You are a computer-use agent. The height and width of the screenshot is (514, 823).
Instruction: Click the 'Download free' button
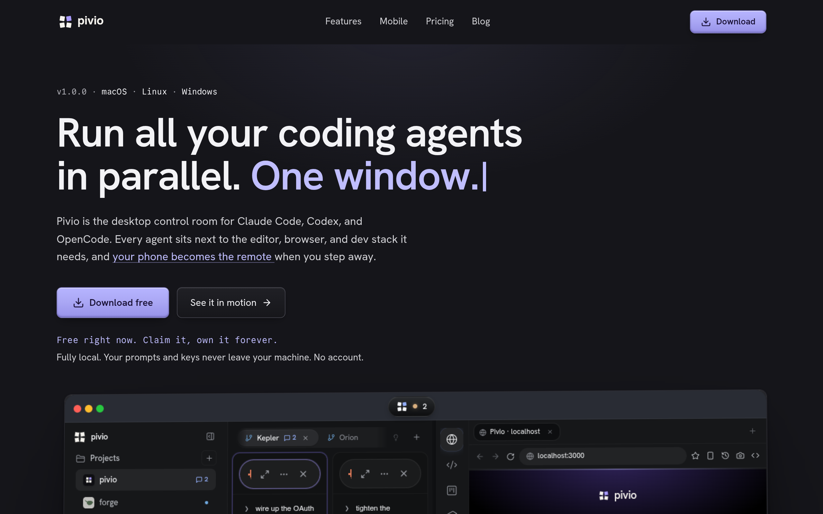tap(113, 303)
